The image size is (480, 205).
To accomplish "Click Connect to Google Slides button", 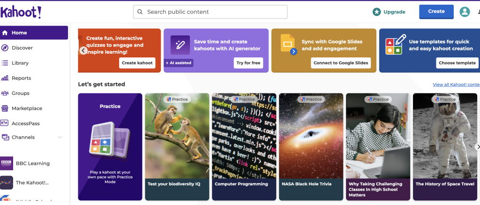I will [341, 63].
